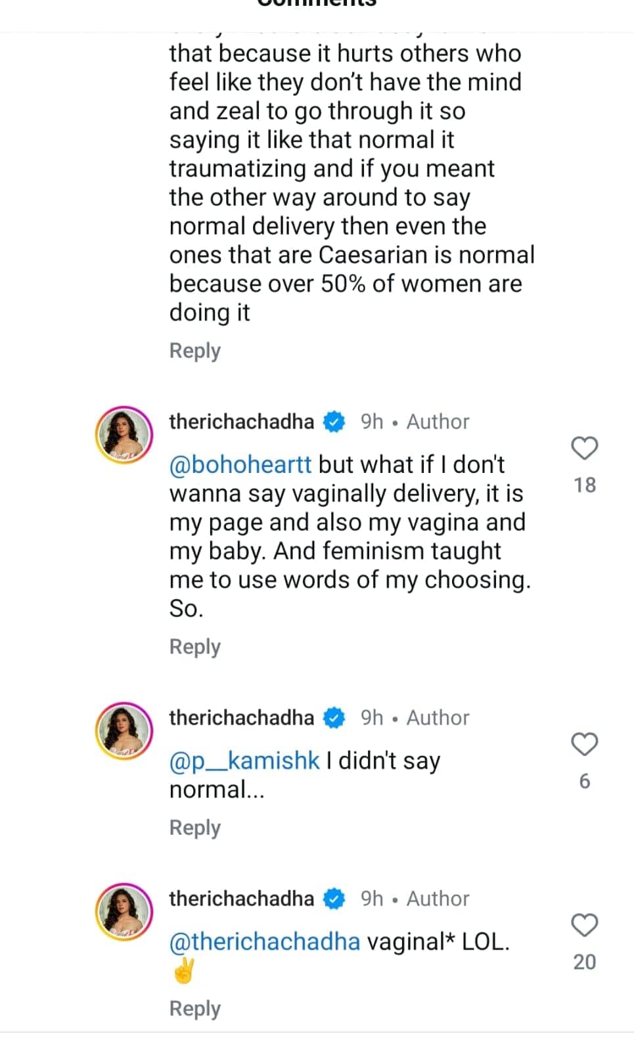
Task: Open the @p__kamishk mention link
Action: pyautogui.click(x=244, y=761)
